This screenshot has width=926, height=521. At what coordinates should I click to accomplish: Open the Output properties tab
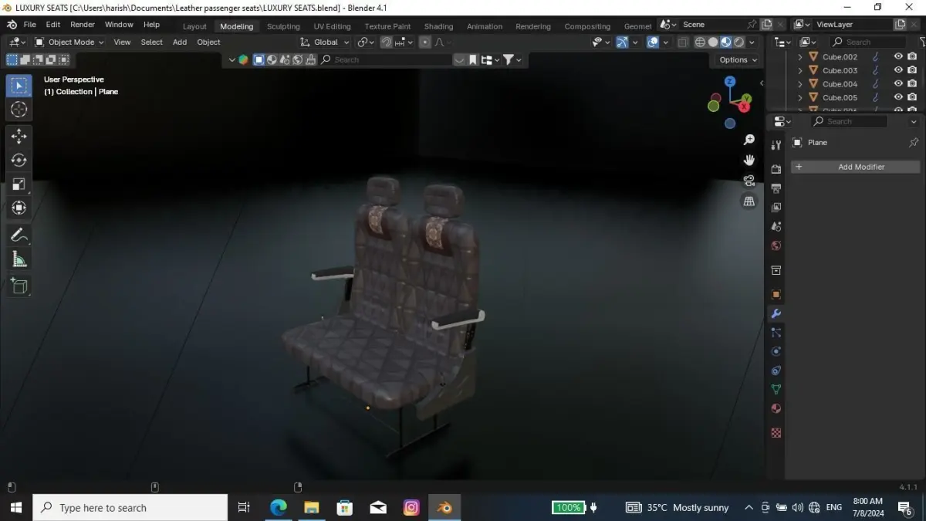pyautogui.click(x=776, y=188)
